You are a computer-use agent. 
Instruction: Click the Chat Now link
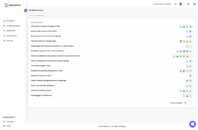click(10, 122)
